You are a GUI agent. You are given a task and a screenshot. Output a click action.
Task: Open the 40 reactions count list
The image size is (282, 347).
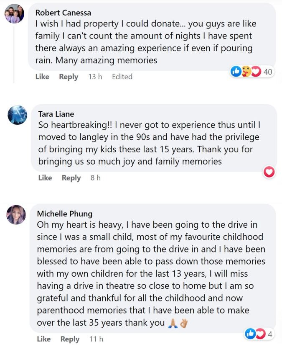point(268,72)
